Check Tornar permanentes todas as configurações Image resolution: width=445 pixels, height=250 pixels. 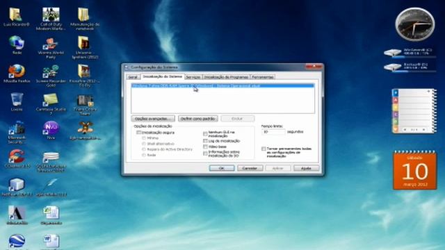click(x=264, y=149)
